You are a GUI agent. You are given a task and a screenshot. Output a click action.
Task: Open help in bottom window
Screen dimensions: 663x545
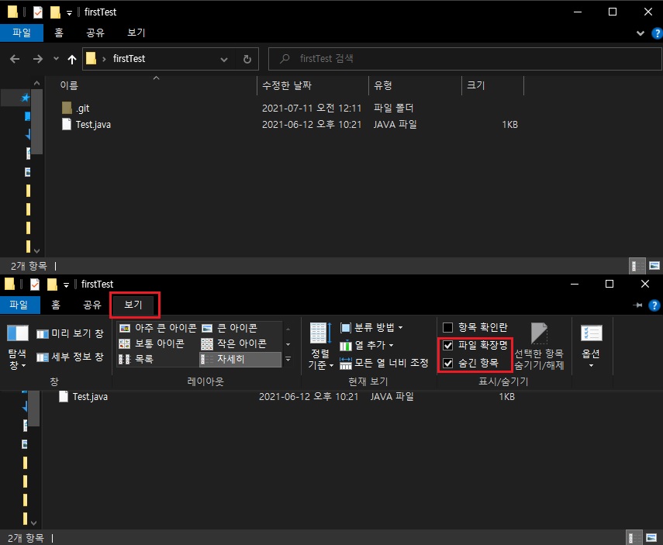point(654,305)
